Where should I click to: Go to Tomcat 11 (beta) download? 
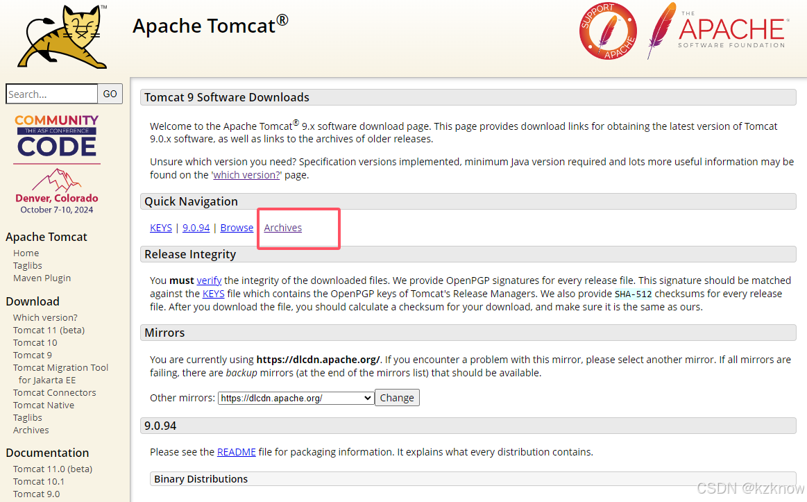coord(49,330)
